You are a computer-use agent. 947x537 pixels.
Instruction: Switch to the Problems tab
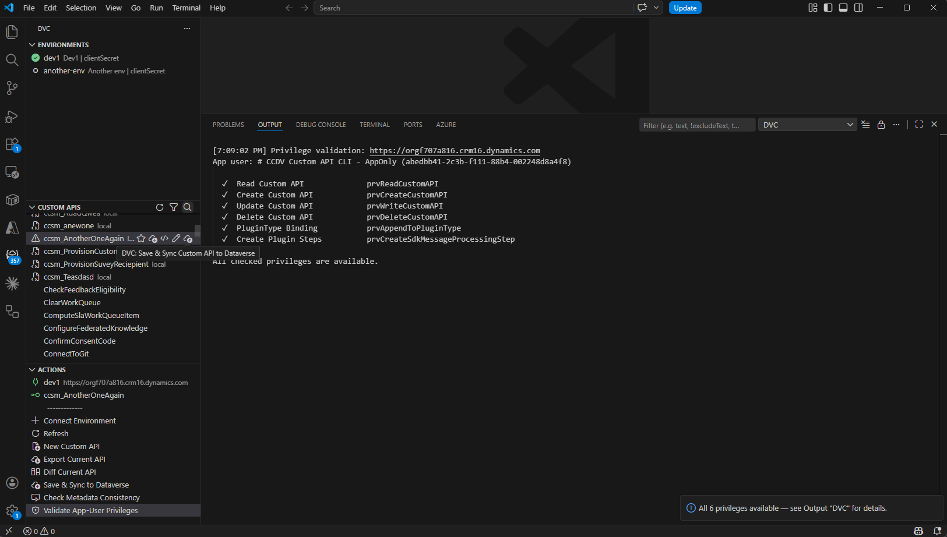tap(228, 125)
